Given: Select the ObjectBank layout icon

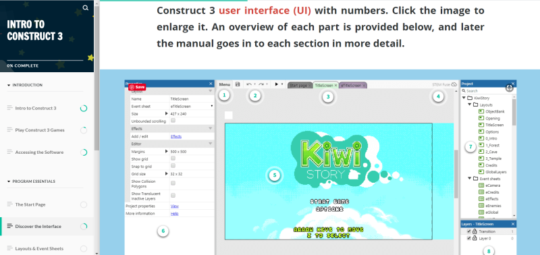Looking at the screenshot, I should pyautogui.click(x=481, y=111).
